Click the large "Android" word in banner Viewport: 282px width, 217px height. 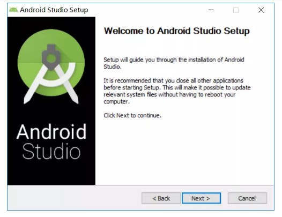tap(51, 132)
